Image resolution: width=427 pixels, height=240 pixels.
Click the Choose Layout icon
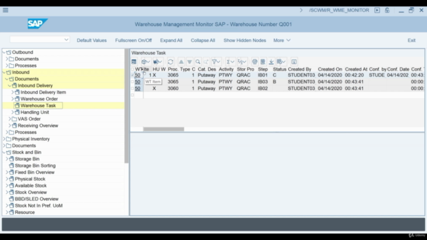pos(281,62)
